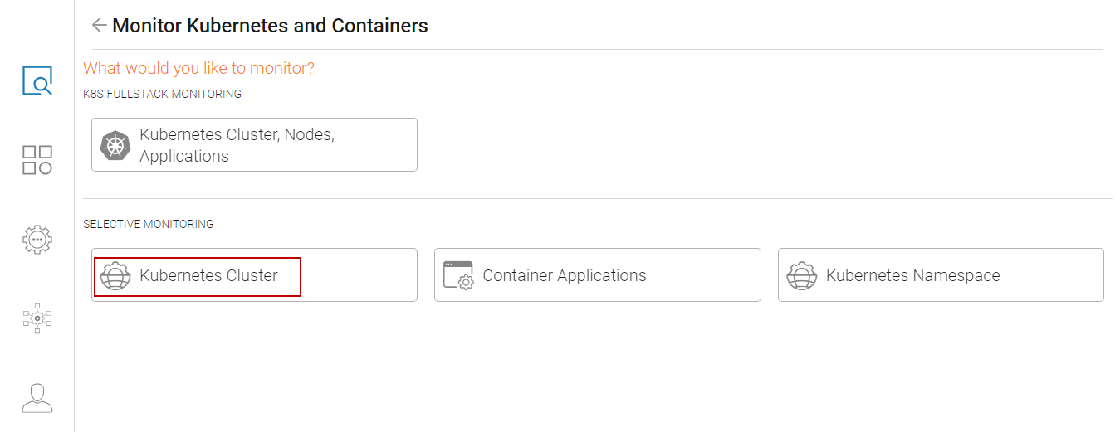
Task: Click the globe icon in Kubernetes Namespace card
Action: pyautogui.click(x=802, y=276)
